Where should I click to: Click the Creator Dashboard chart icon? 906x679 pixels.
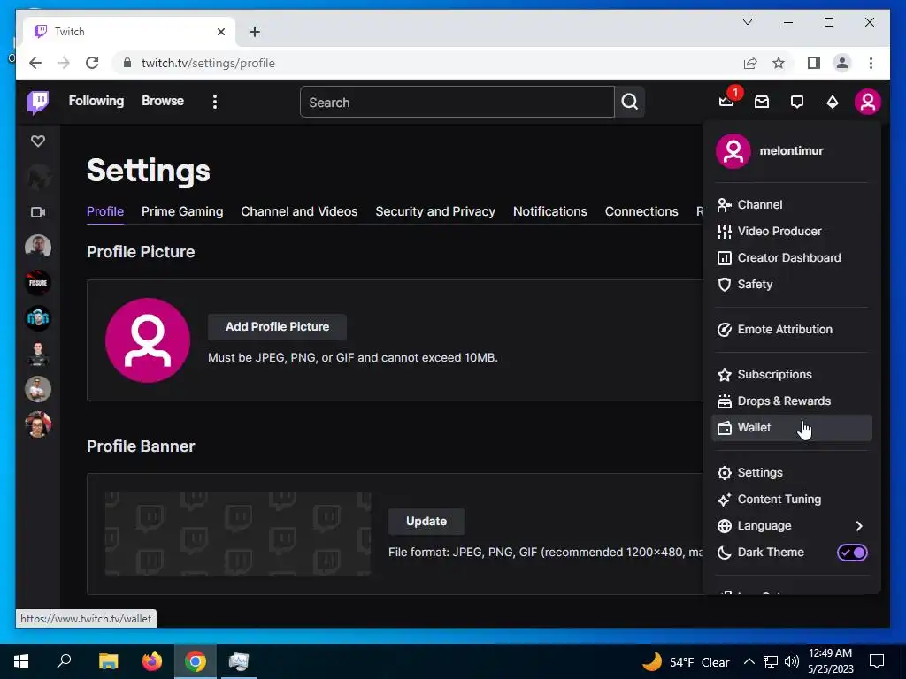coord(724,258)
